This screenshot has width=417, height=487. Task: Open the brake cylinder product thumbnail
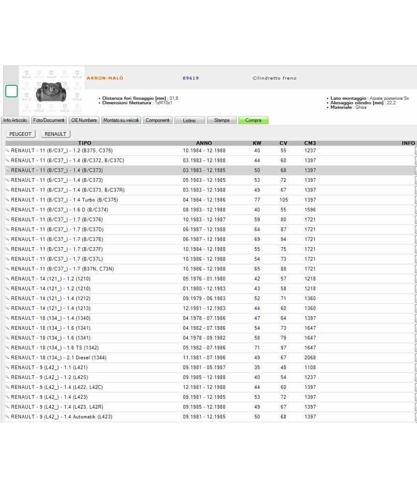[51, 92]
